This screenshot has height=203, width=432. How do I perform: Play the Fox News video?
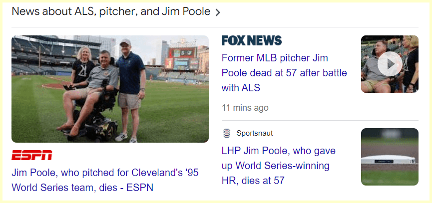coord(390,64)
